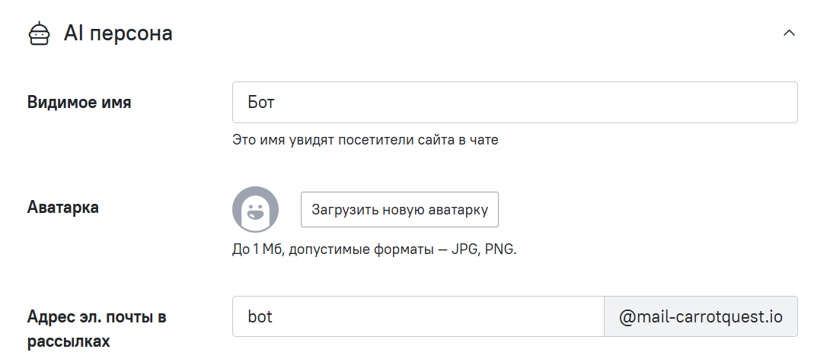
Task: Click the AI персона section title
Action: [118, 33]
